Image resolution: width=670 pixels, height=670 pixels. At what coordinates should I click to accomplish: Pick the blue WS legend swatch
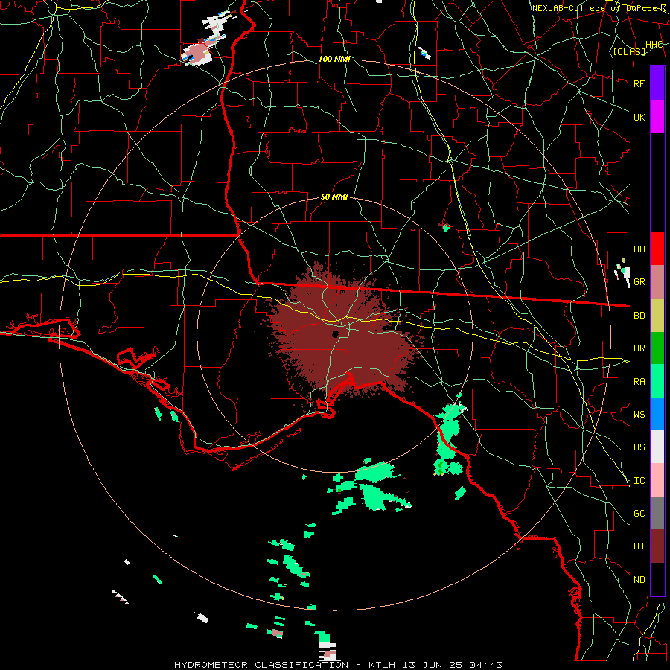tap(657, 414)
